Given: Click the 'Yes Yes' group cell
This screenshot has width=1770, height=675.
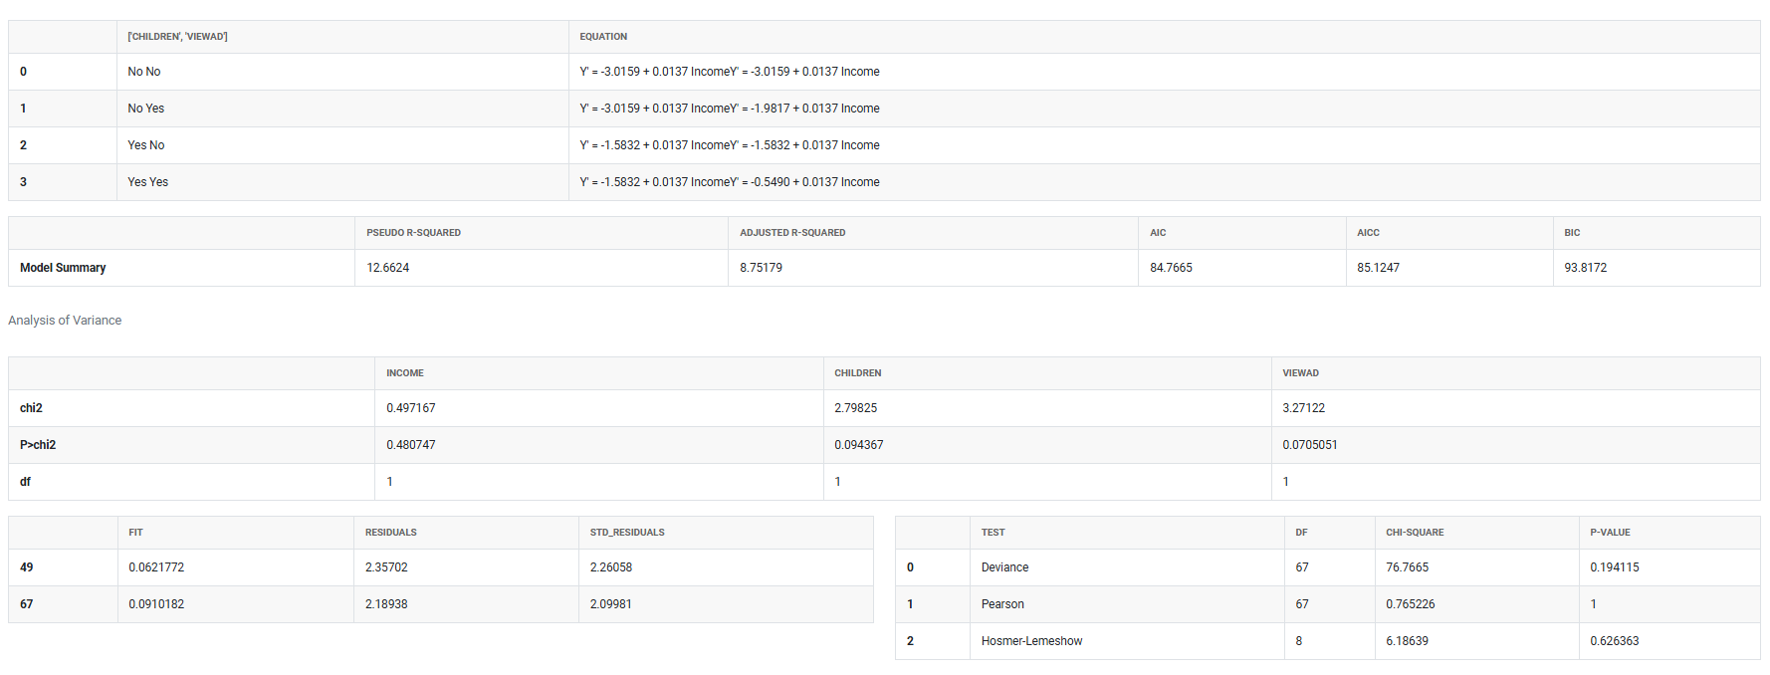Looking at the screenshot, I should point(147,182).
